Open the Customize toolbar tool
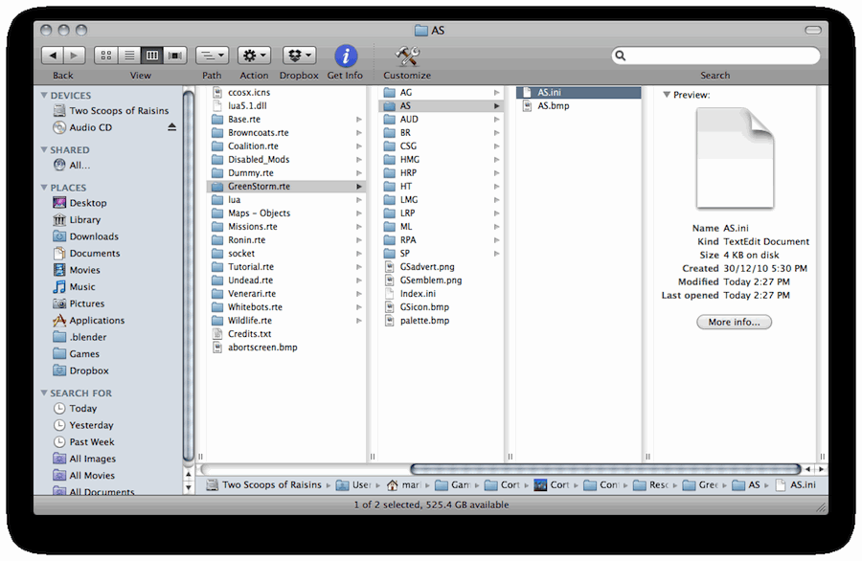This screenshot has width=862, height=561. (x=407, y=56)
